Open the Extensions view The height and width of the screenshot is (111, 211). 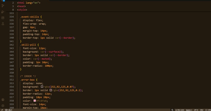[x=3, y=18]
